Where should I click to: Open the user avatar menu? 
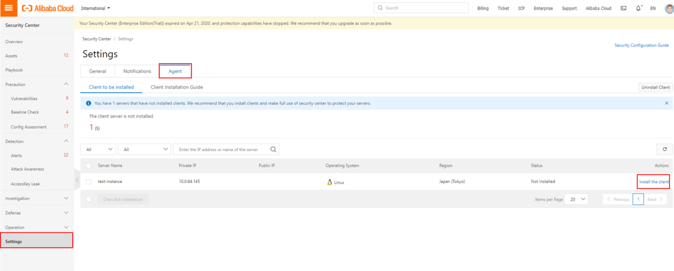(x=668, y=8)
